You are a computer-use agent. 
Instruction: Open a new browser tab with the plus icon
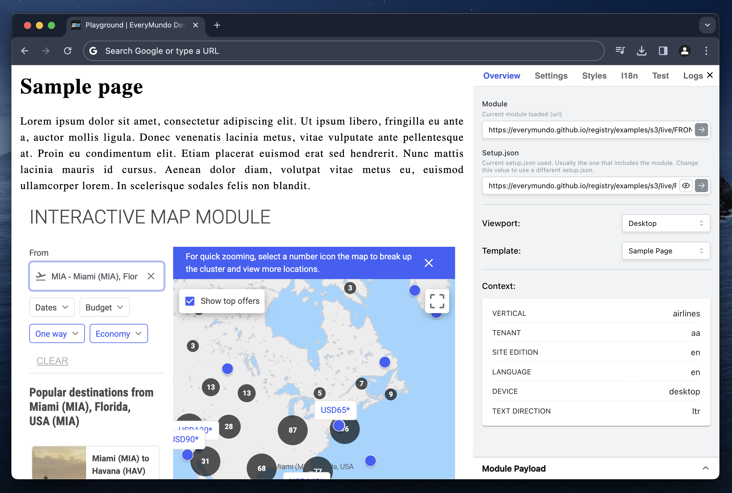pos(217,25)
